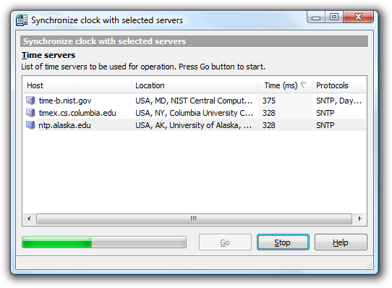Select the timex.cs.columbia.edu host row
Image resolution: width=392 pixels, height=288 pixels.
point(195,113)
